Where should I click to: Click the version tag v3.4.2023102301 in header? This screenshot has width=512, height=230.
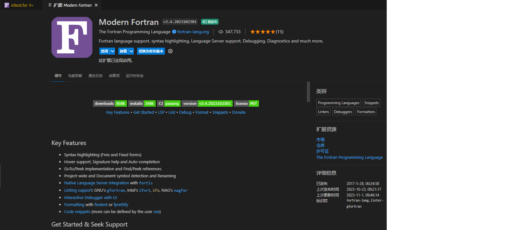click(x=180, y=22)
